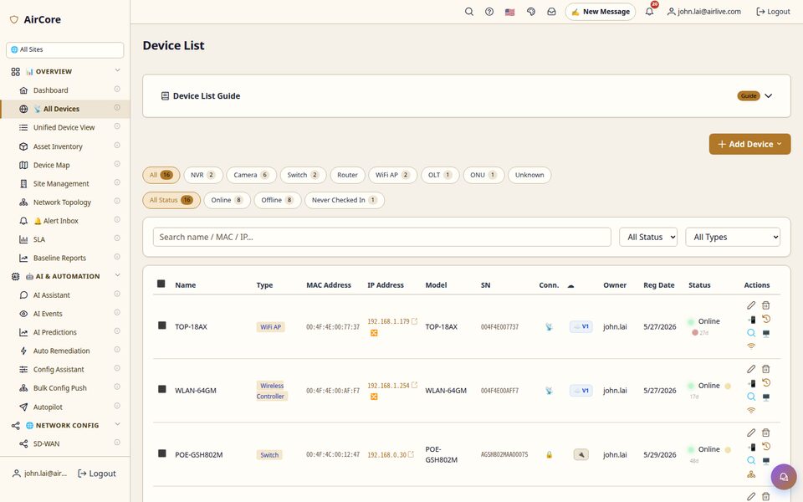Open the monitor action icon for WLAN-64GM

coord(766,397)
